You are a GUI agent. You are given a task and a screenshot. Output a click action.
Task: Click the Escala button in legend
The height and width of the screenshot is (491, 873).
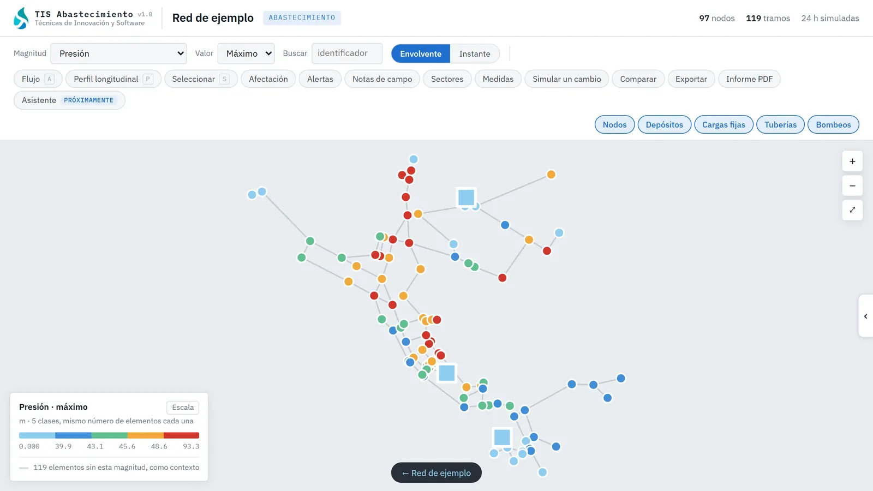[x=183, y=408]
